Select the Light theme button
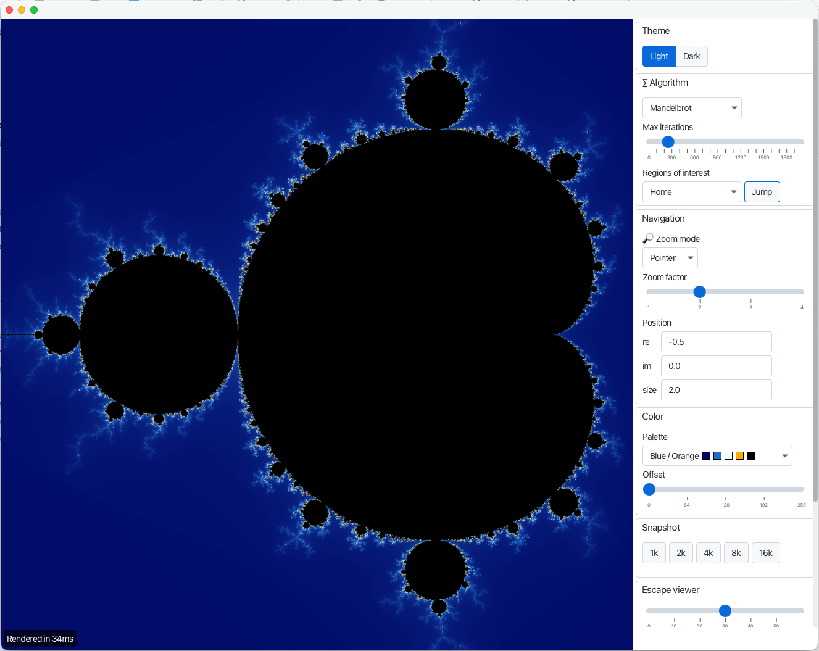The image size is (819, 651). [x=659, y=56]
